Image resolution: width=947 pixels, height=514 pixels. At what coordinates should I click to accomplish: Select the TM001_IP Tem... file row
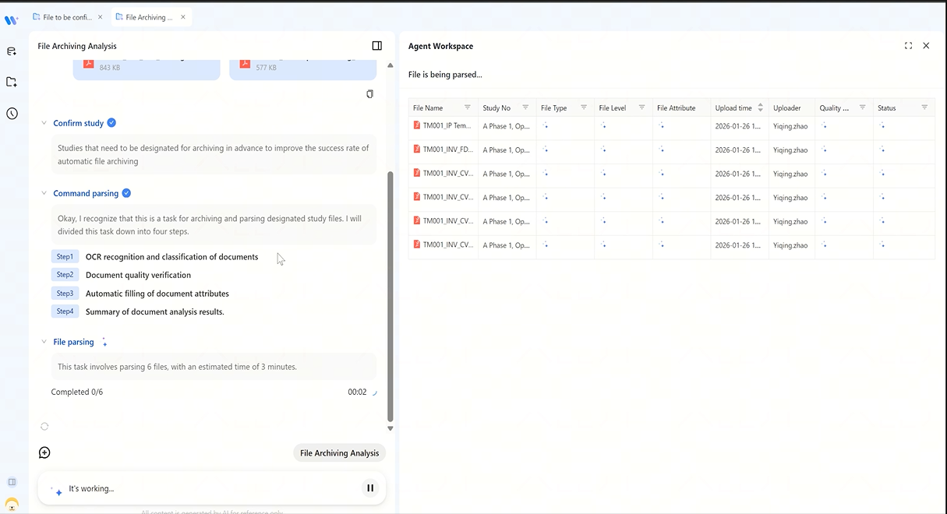[x=671, y=125]
